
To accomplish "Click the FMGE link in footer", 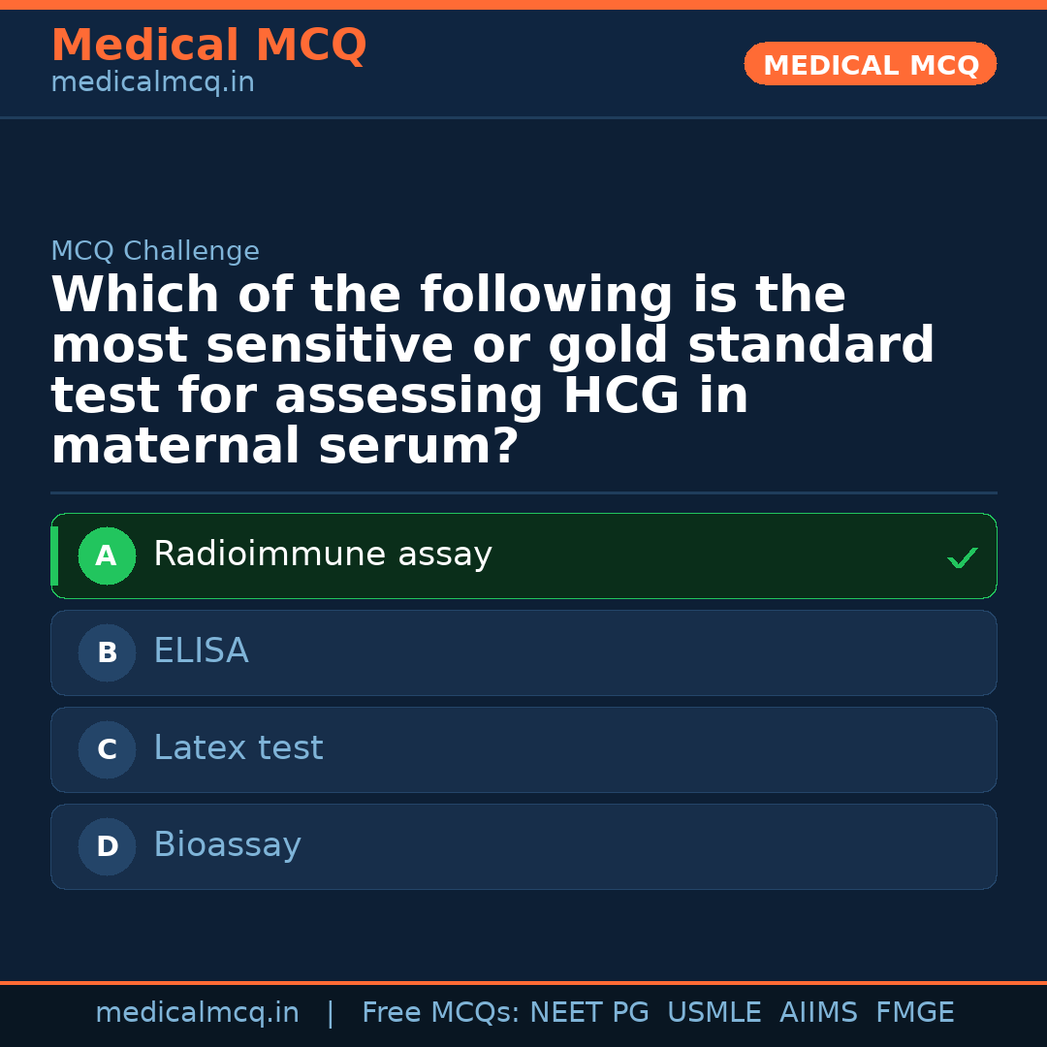I will pos(914,1012).
